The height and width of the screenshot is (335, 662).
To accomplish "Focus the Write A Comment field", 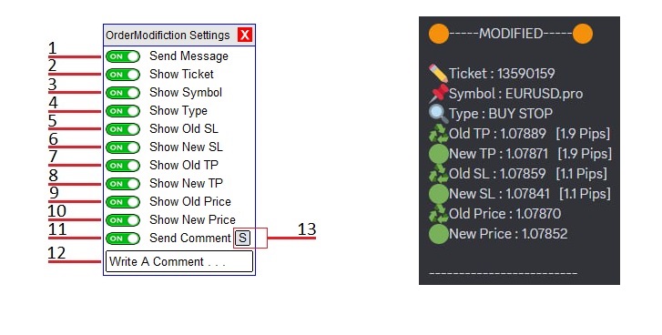I will coord(179,261).
